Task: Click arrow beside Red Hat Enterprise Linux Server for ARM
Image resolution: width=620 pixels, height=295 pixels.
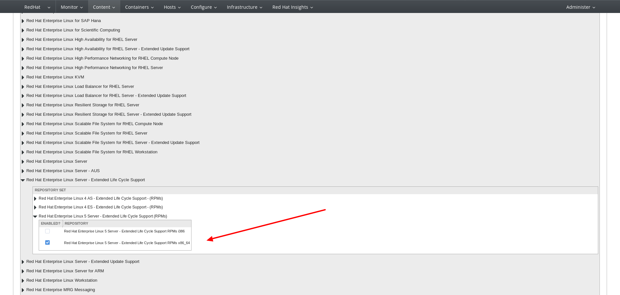Action: (x=23, y=271)
